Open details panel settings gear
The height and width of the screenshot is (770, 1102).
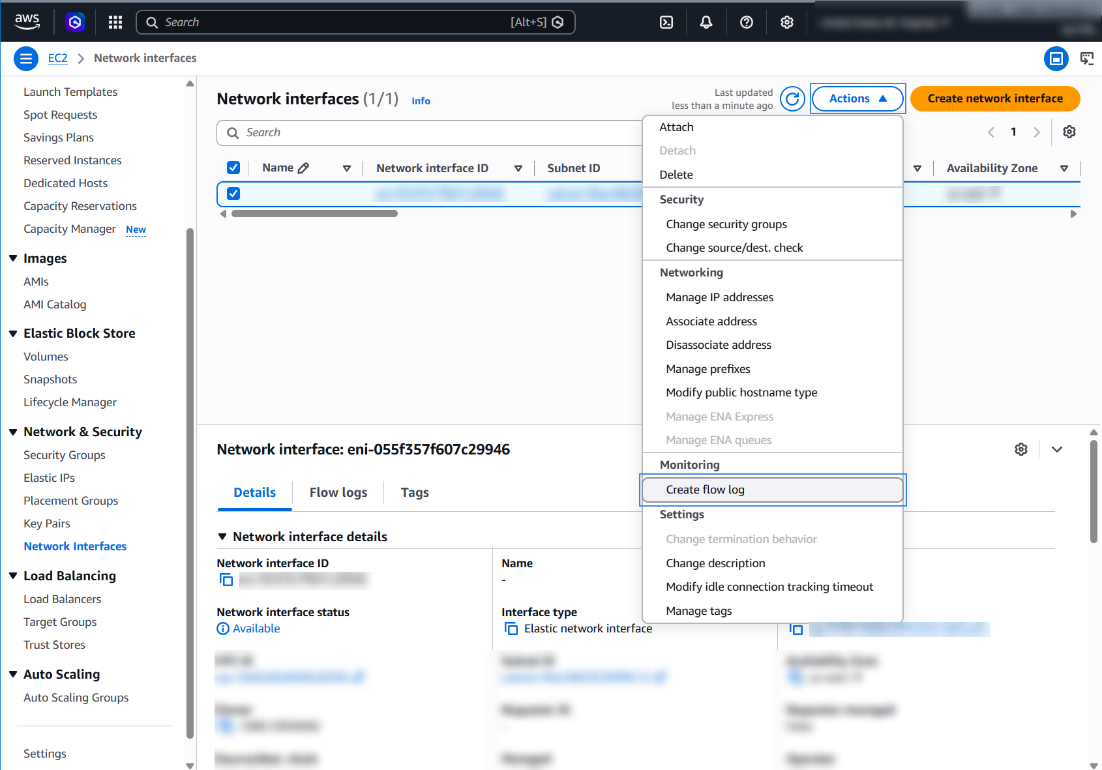coord(1021,449)
